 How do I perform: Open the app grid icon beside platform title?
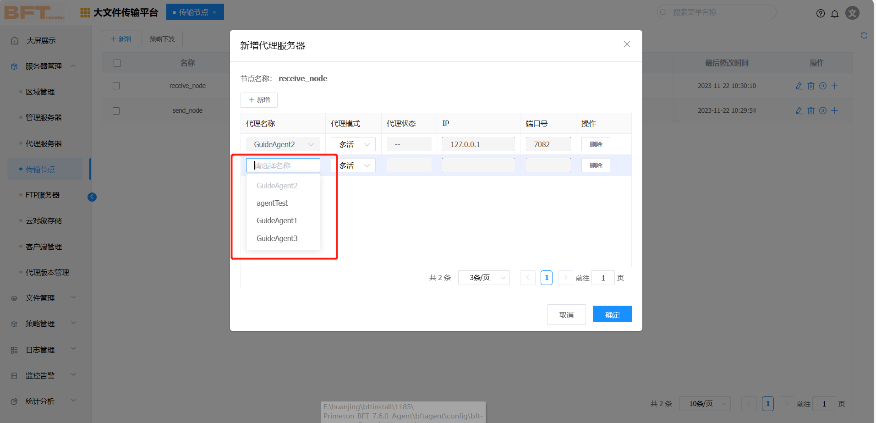click(x=85, y=13)
